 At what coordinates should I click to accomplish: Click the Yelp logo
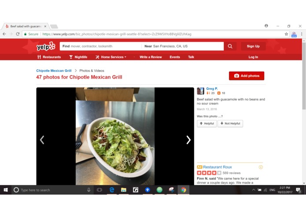(x=46, y=46)
